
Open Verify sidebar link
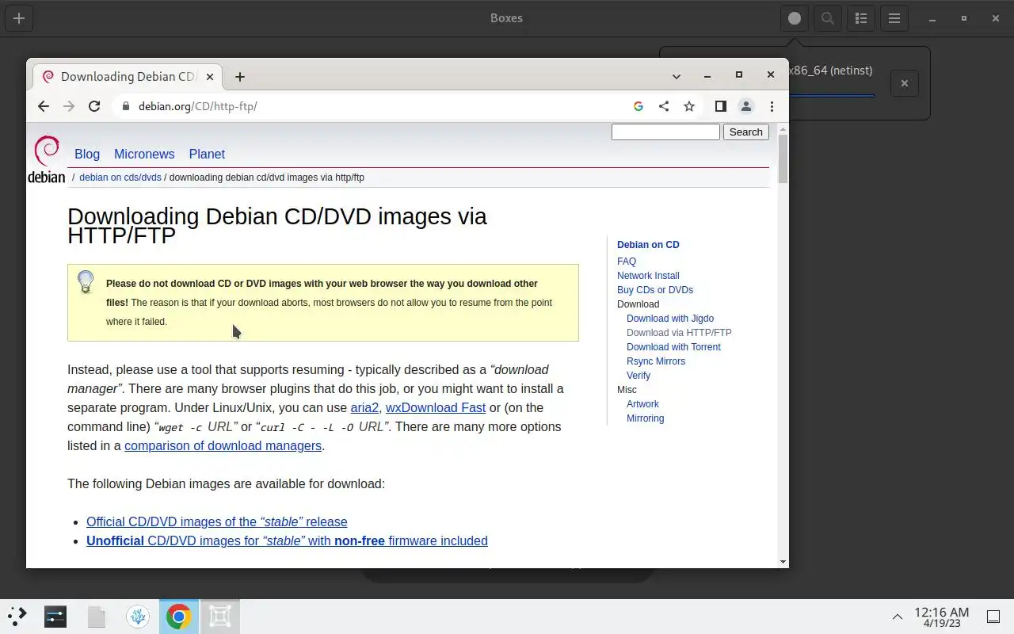click(639, 376)
